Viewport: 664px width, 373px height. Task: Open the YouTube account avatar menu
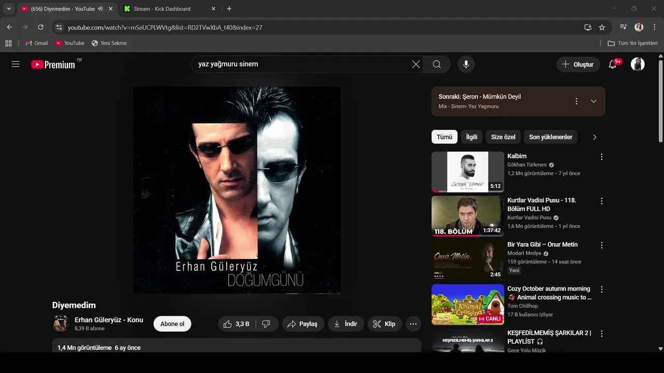(638, 64)
